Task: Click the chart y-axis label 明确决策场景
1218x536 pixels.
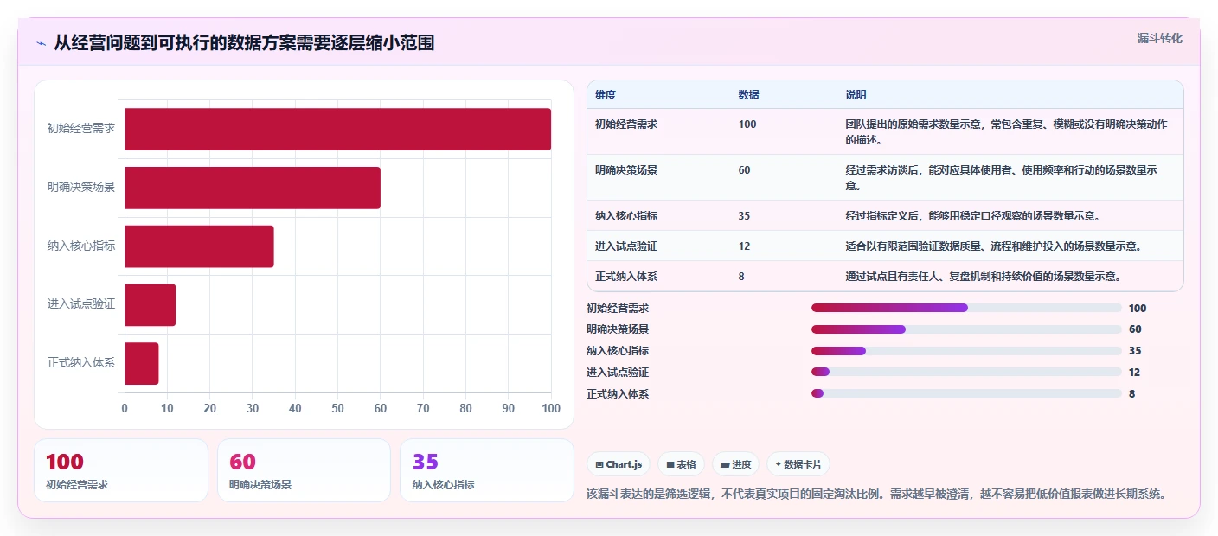Action: [x=81, y=188]
